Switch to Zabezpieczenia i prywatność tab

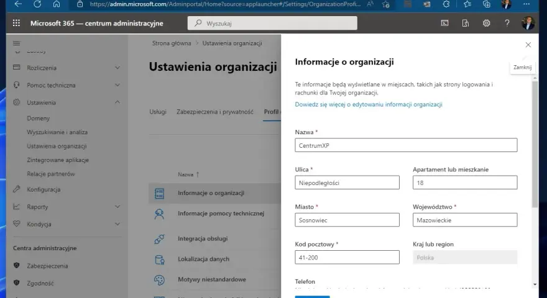click(x=215, y=112)
